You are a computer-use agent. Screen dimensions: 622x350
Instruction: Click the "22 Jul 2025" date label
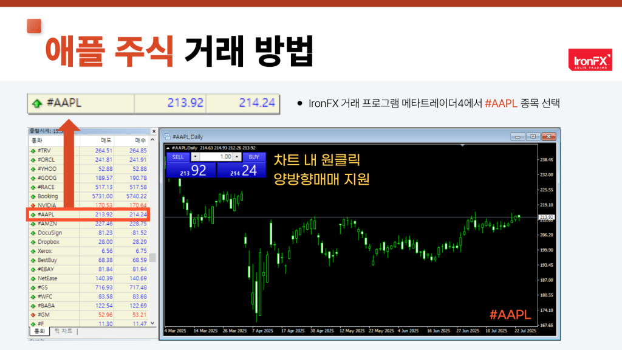pos(525,331)
